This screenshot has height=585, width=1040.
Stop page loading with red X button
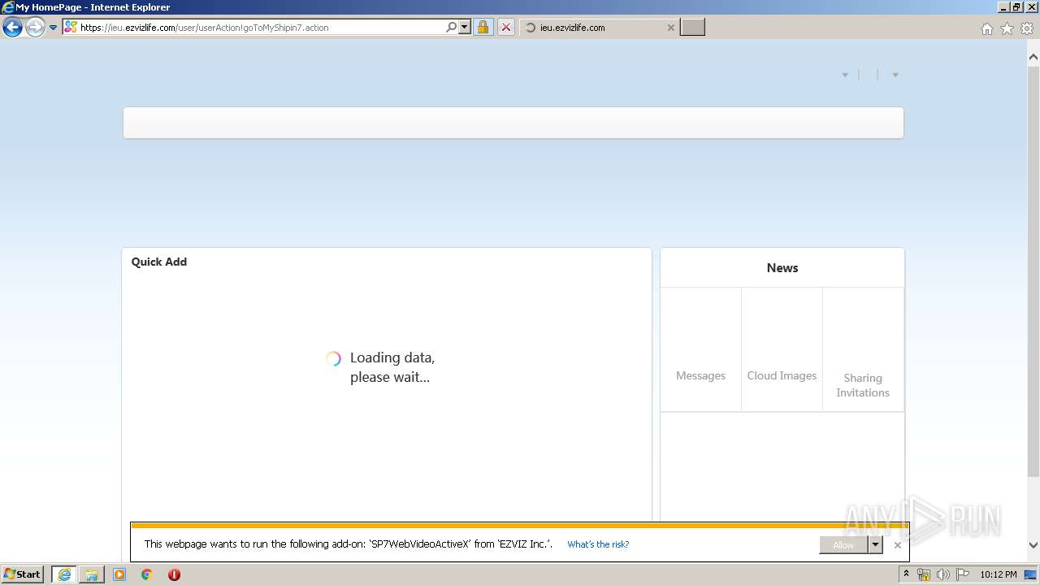coord(505,27)
